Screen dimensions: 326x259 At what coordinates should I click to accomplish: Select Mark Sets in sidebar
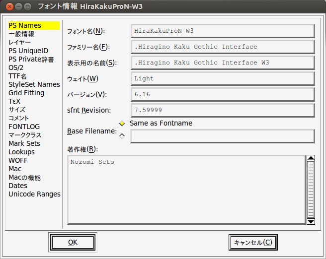click(x=24, y=143)
